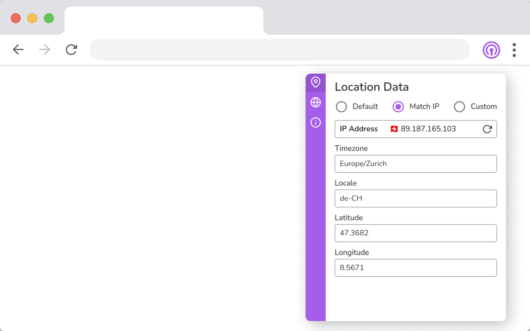The image size is (530, 331).
Task: Open the location pin sidebar tab
Action: 316,82
